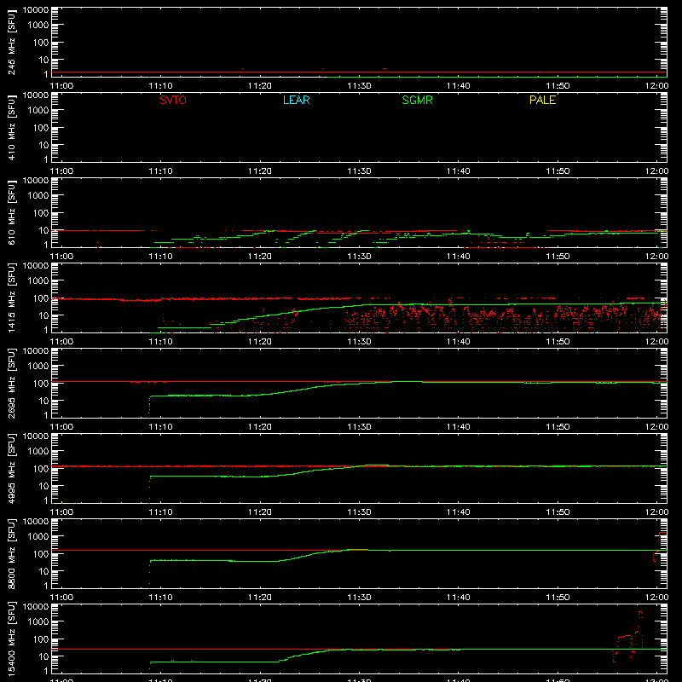This screenshot has width=682, height=682.
Task: Click the 10000 y-axis value on 8800 MHz panel
Action: pos(36,522)
